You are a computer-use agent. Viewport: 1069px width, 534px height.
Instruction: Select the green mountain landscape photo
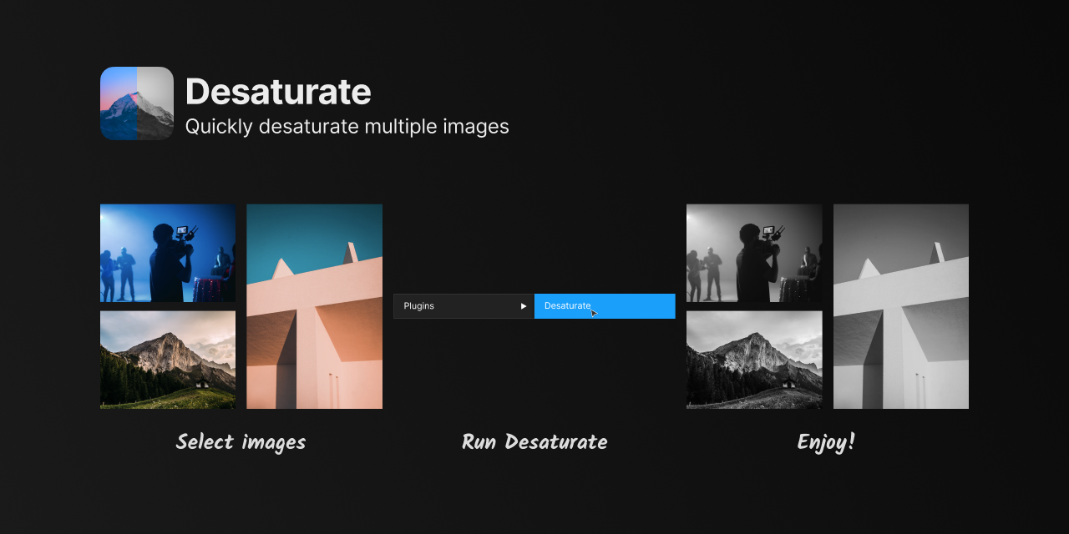click(x=167, y=360)
